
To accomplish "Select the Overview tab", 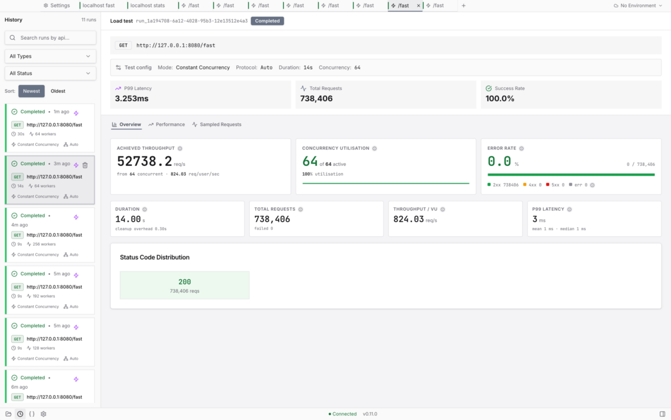I will [126, 125].
